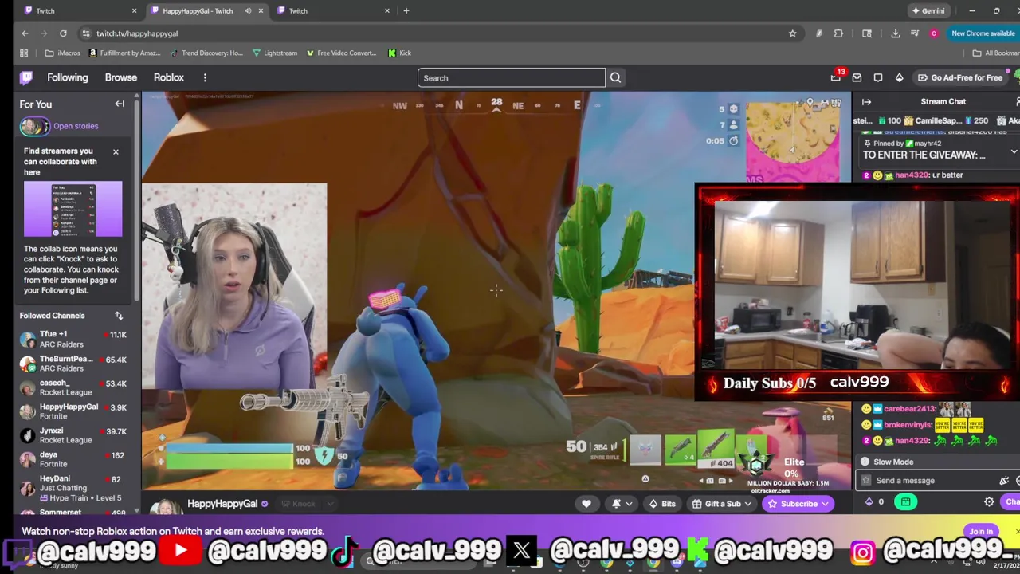This screenshot has height=574, width=1020.
Task: Dismiss the collaborate streamers tip
Action: (x=116, y=151)
